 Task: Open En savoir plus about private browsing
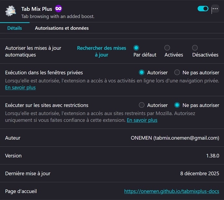(x=20, y=87)
